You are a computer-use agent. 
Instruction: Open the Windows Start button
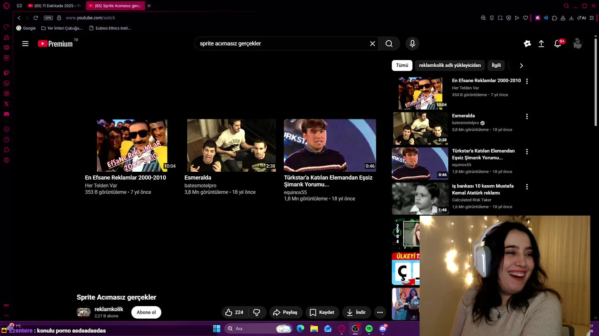click(x=217, y=329)
